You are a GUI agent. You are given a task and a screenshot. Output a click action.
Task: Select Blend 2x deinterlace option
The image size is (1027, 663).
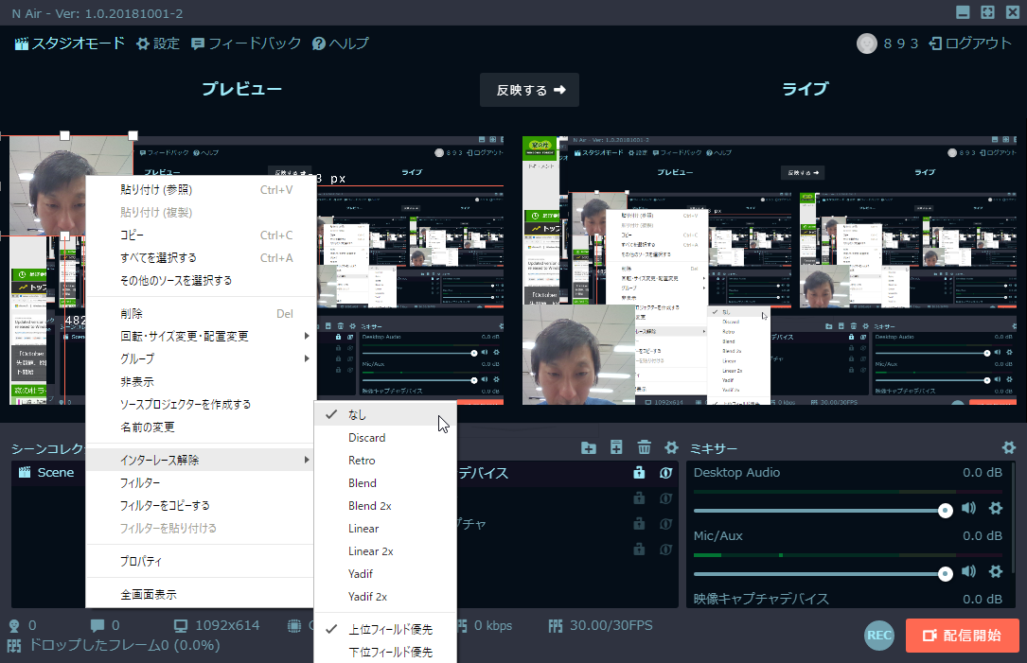click(x=385, y=505)
